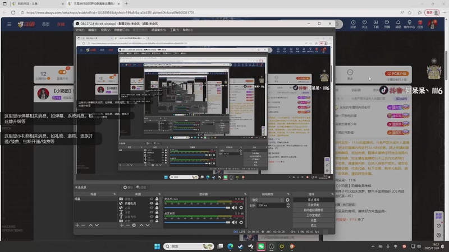
Task: Toggle lock on 奶糖电竞 source
Action: [157, 203]
